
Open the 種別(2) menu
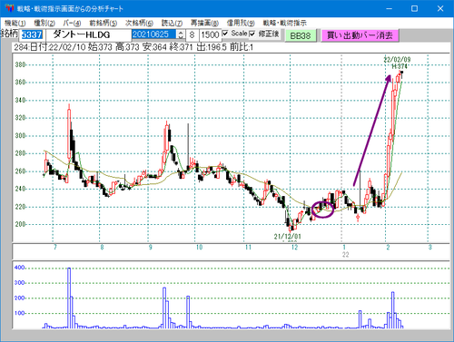click(44, 23)
